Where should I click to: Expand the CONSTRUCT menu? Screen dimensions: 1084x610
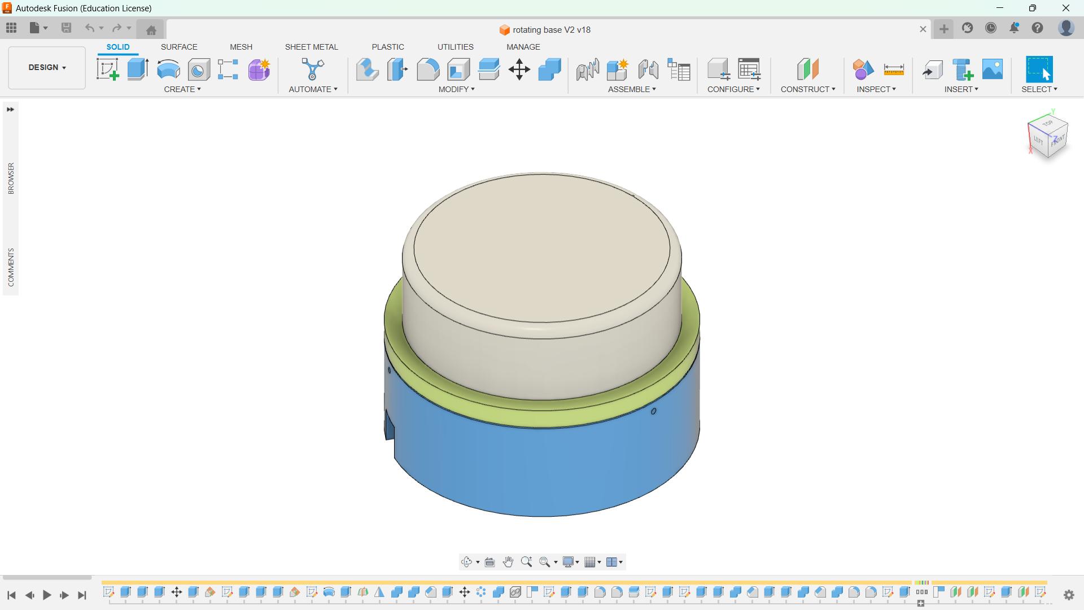(807, 89)
